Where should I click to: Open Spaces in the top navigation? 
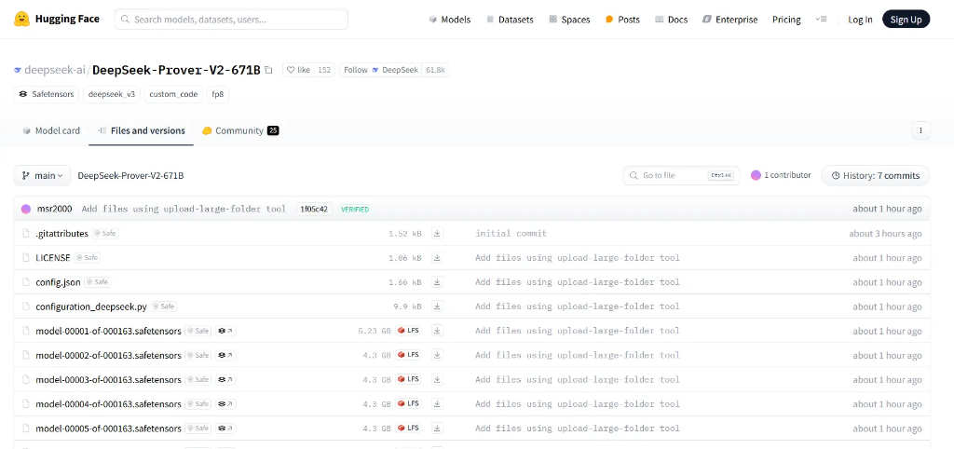point(569,20)
